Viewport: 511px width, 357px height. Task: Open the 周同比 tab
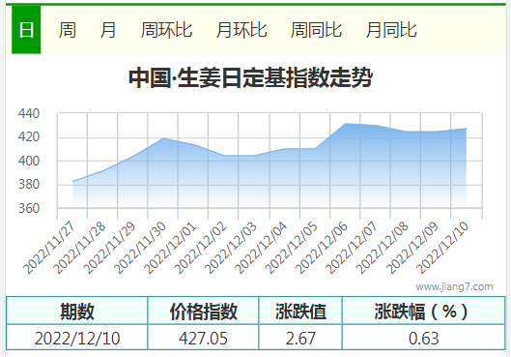(x=316, y=30)
